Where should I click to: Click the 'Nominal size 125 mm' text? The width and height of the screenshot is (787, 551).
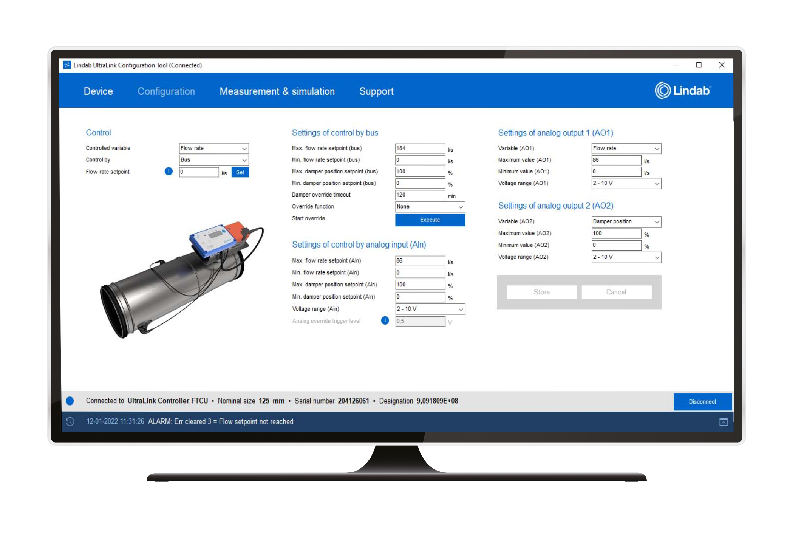pyautogui.click(x=251, y=401)
